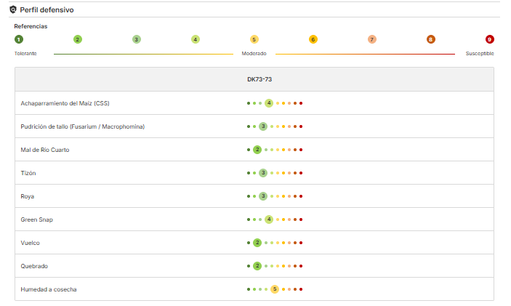Viewport: 511px width, 306px height.
Task: Click the number 7 reference badge
Action: 372,39
